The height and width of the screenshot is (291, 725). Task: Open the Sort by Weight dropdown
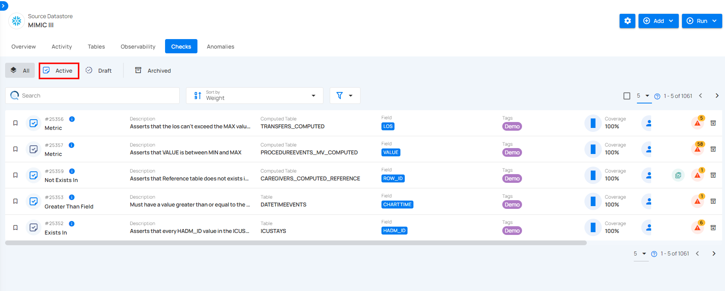click(x=255, y=96)
